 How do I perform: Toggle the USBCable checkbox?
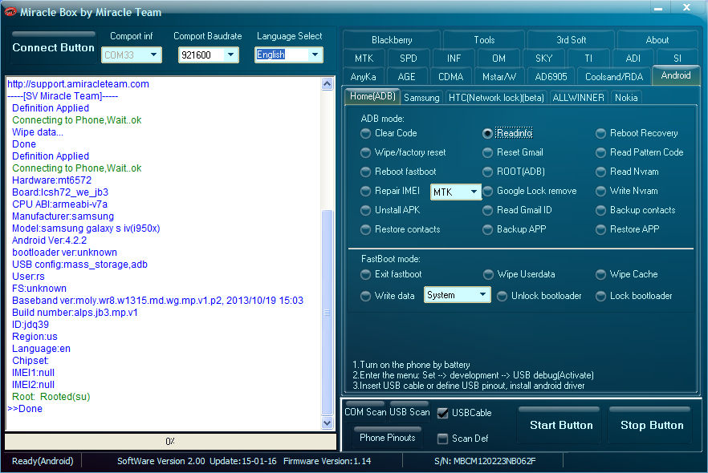(464, 413)
